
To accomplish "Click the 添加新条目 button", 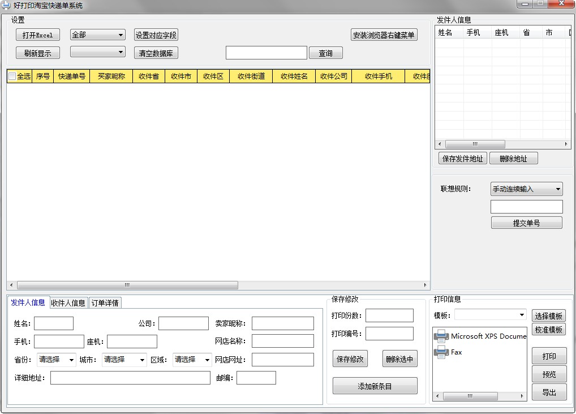I will click(x=375, y=386).
